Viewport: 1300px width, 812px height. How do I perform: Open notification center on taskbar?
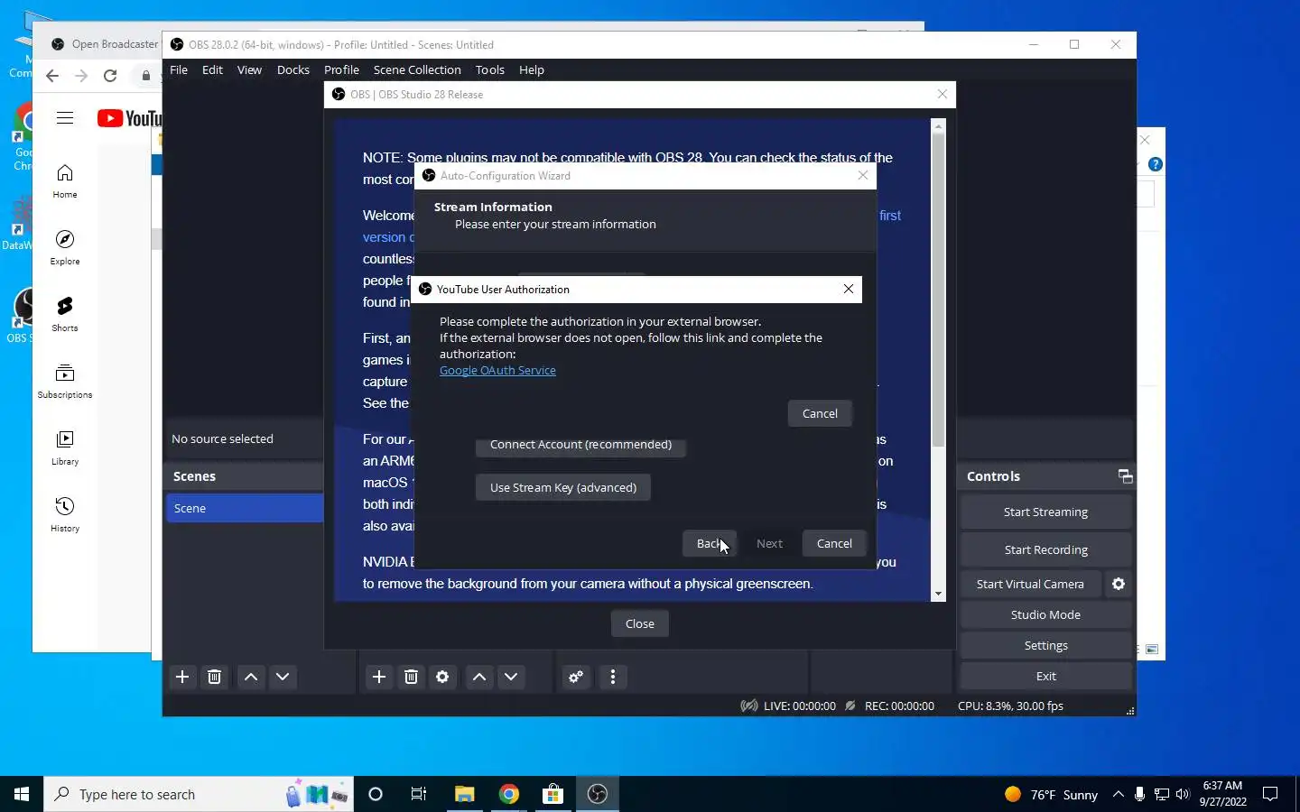coord(1270,794)
